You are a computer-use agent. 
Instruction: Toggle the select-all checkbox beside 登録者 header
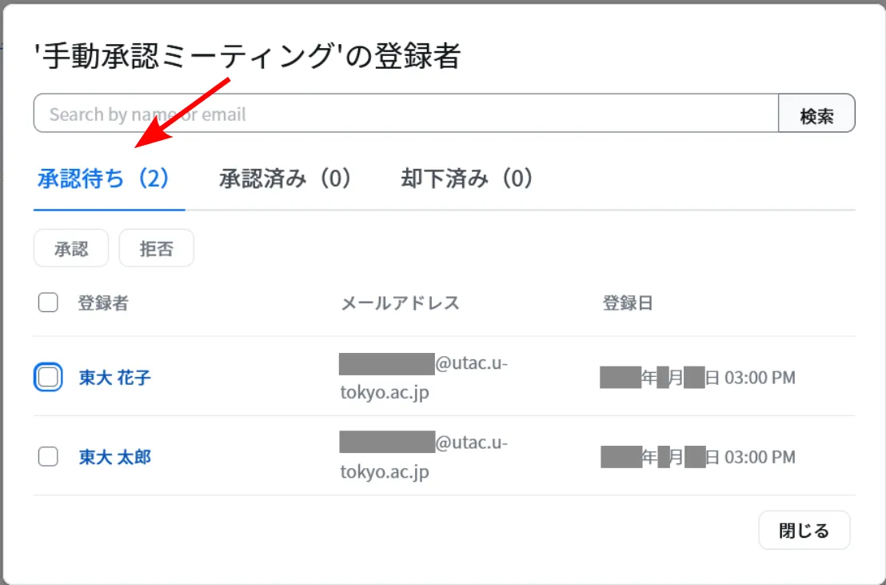coord(48,303)
